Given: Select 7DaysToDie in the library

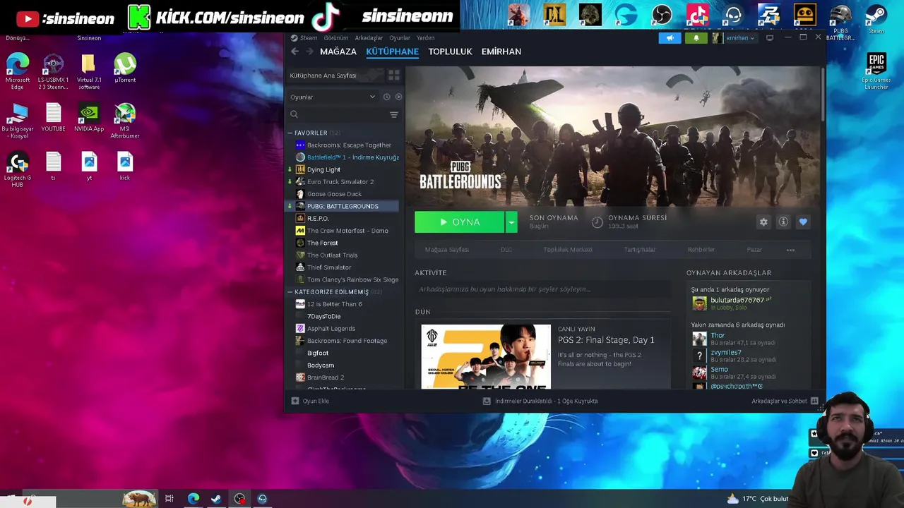Looking at the screenshot, I should (x=323, y=316).
